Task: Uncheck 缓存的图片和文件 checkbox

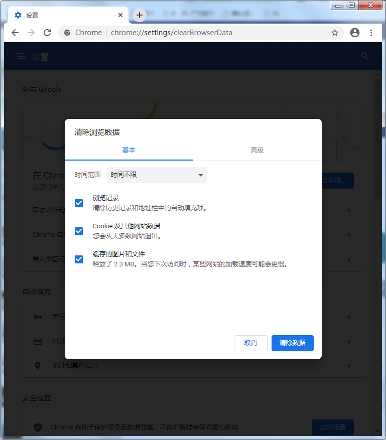Action: tap(79, 259)
